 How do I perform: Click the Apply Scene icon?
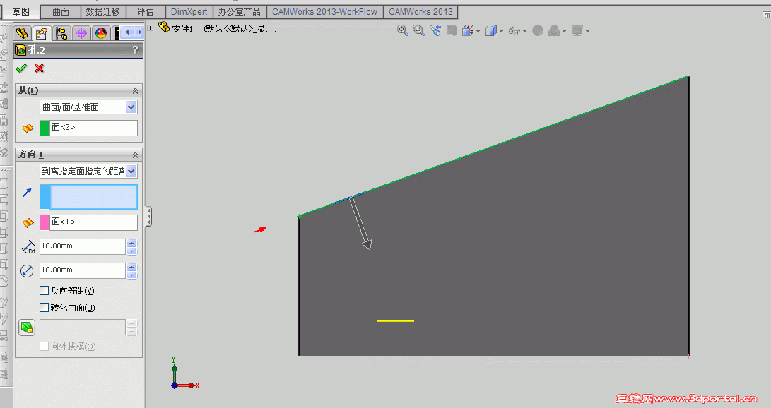click(554, 30)
